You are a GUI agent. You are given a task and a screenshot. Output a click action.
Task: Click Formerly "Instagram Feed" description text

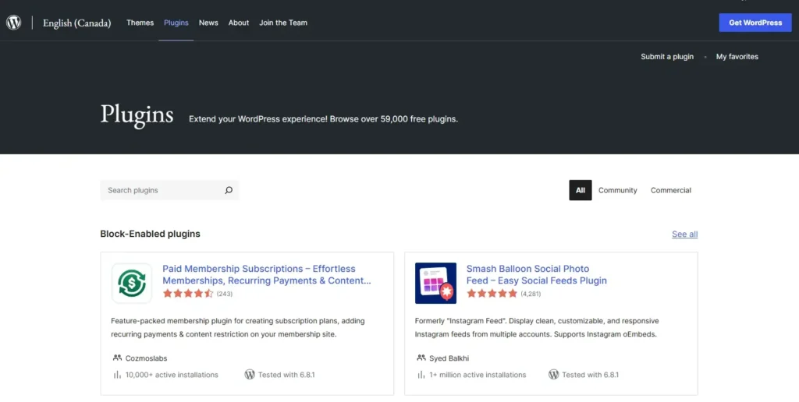click(x=537, y=328)
